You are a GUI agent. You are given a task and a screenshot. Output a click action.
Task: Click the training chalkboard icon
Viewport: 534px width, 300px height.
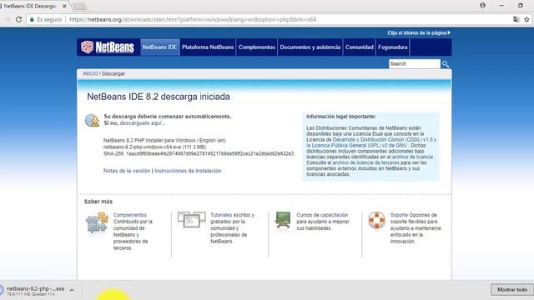coord(283,220)
